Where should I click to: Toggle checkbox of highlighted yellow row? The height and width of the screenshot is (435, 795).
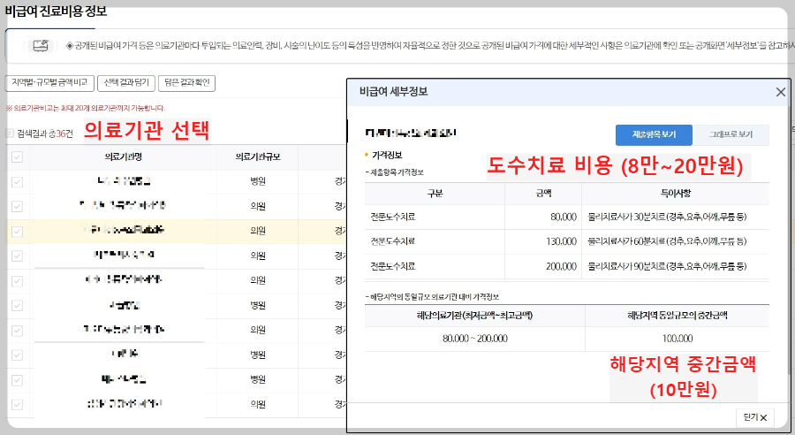coord(17,232)
